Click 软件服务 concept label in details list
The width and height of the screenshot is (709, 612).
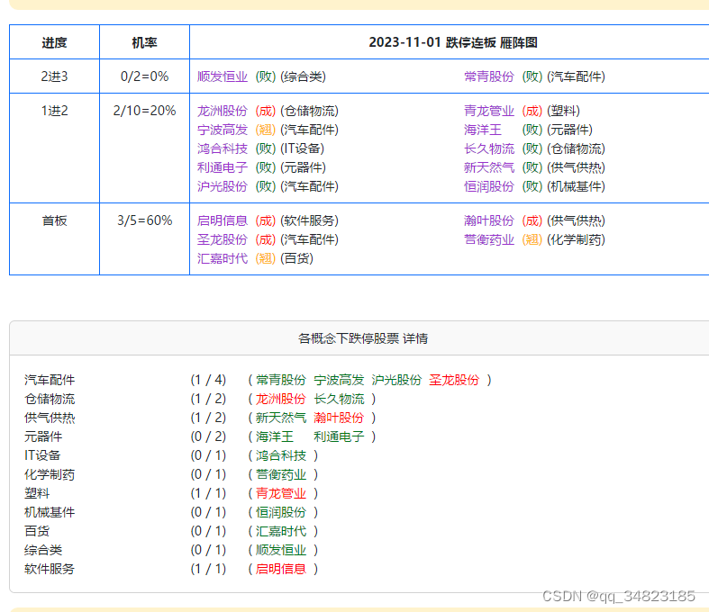click(50, 569)
